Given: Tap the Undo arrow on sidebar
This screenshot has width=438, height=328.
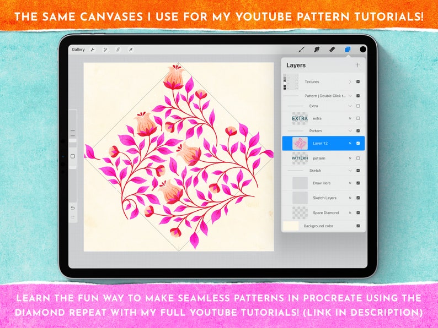Looking at the screenshot, I should (x=73, y=208).
